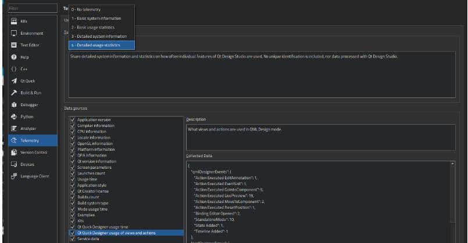Toggle the Screen parameters checkbox
The width and height of the screenshot is (468, 243).
(x=73, y=167)
